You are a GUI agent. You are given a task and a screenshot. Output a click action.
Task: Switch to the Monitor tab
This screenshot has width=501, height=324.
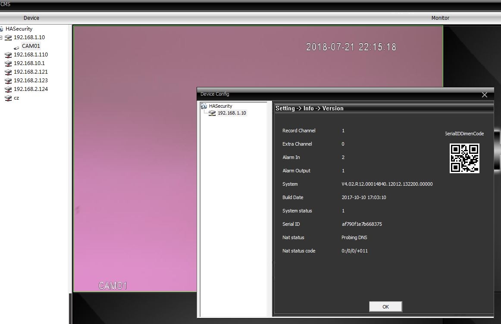click(440, 18)
